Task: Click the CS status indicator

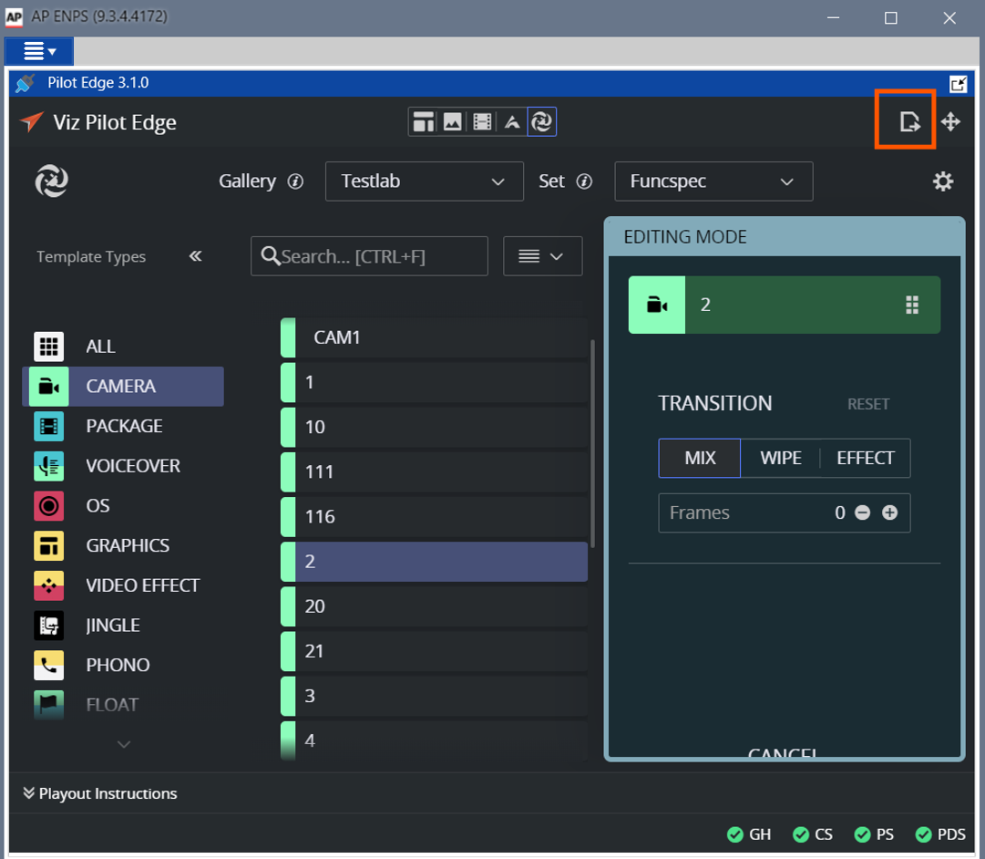Action: [x=813, y=834]
